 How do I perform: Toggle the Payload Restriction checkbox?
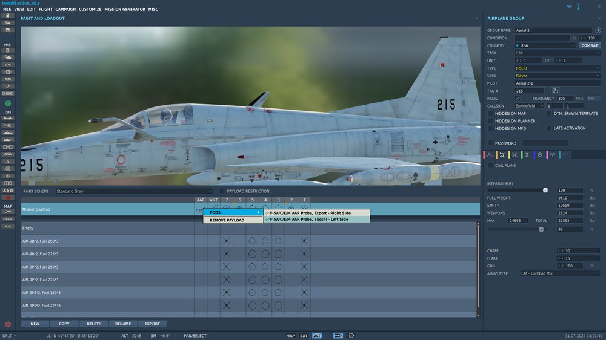pyautogui.click(x=222, y=191)
